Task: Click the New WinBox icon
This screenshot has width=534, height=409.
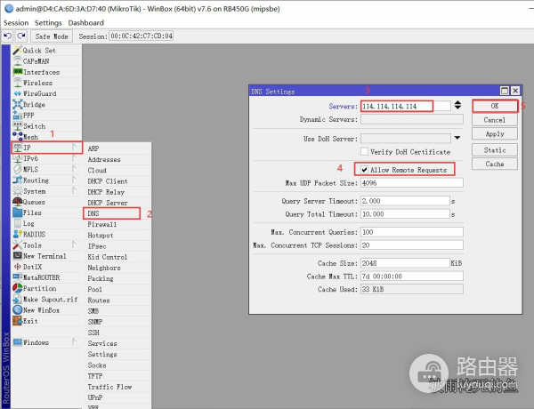Action: pos(18,310)
